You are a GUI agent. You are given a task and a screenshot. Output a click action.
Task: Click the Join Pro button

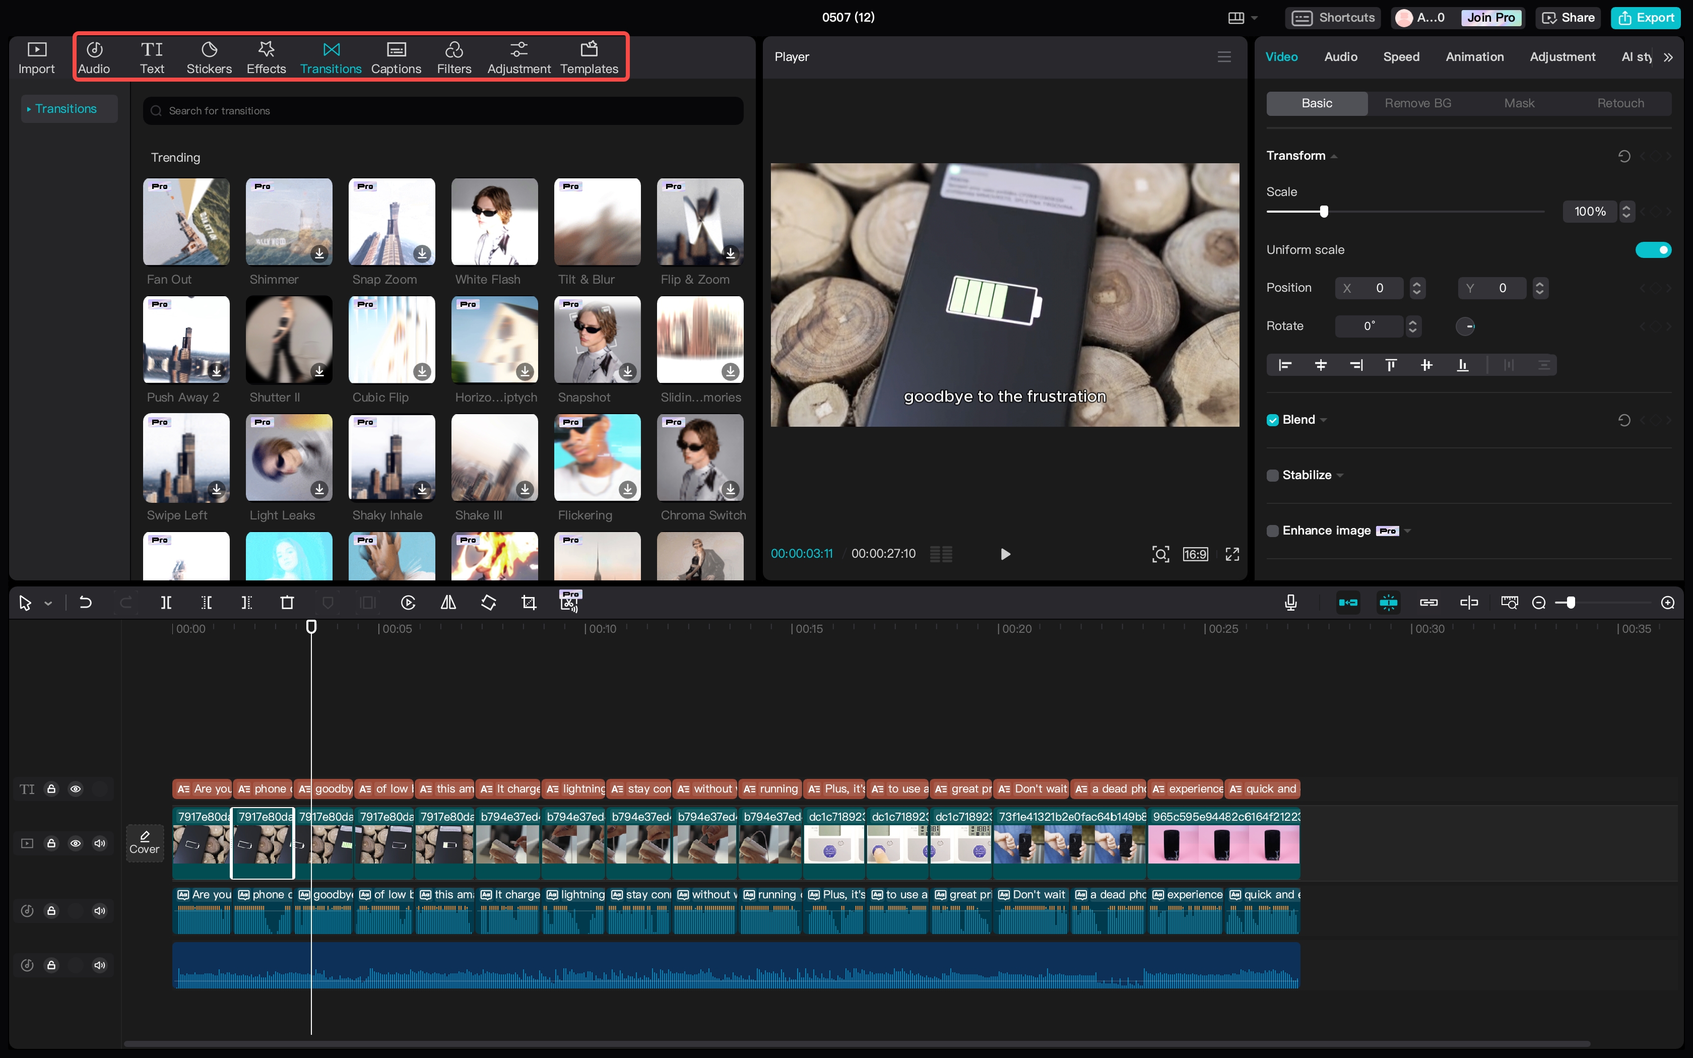(x=1491, y=18)
